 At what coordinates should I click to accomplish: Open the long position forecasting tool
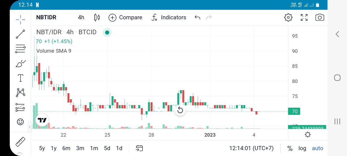(x=20, y=107)
